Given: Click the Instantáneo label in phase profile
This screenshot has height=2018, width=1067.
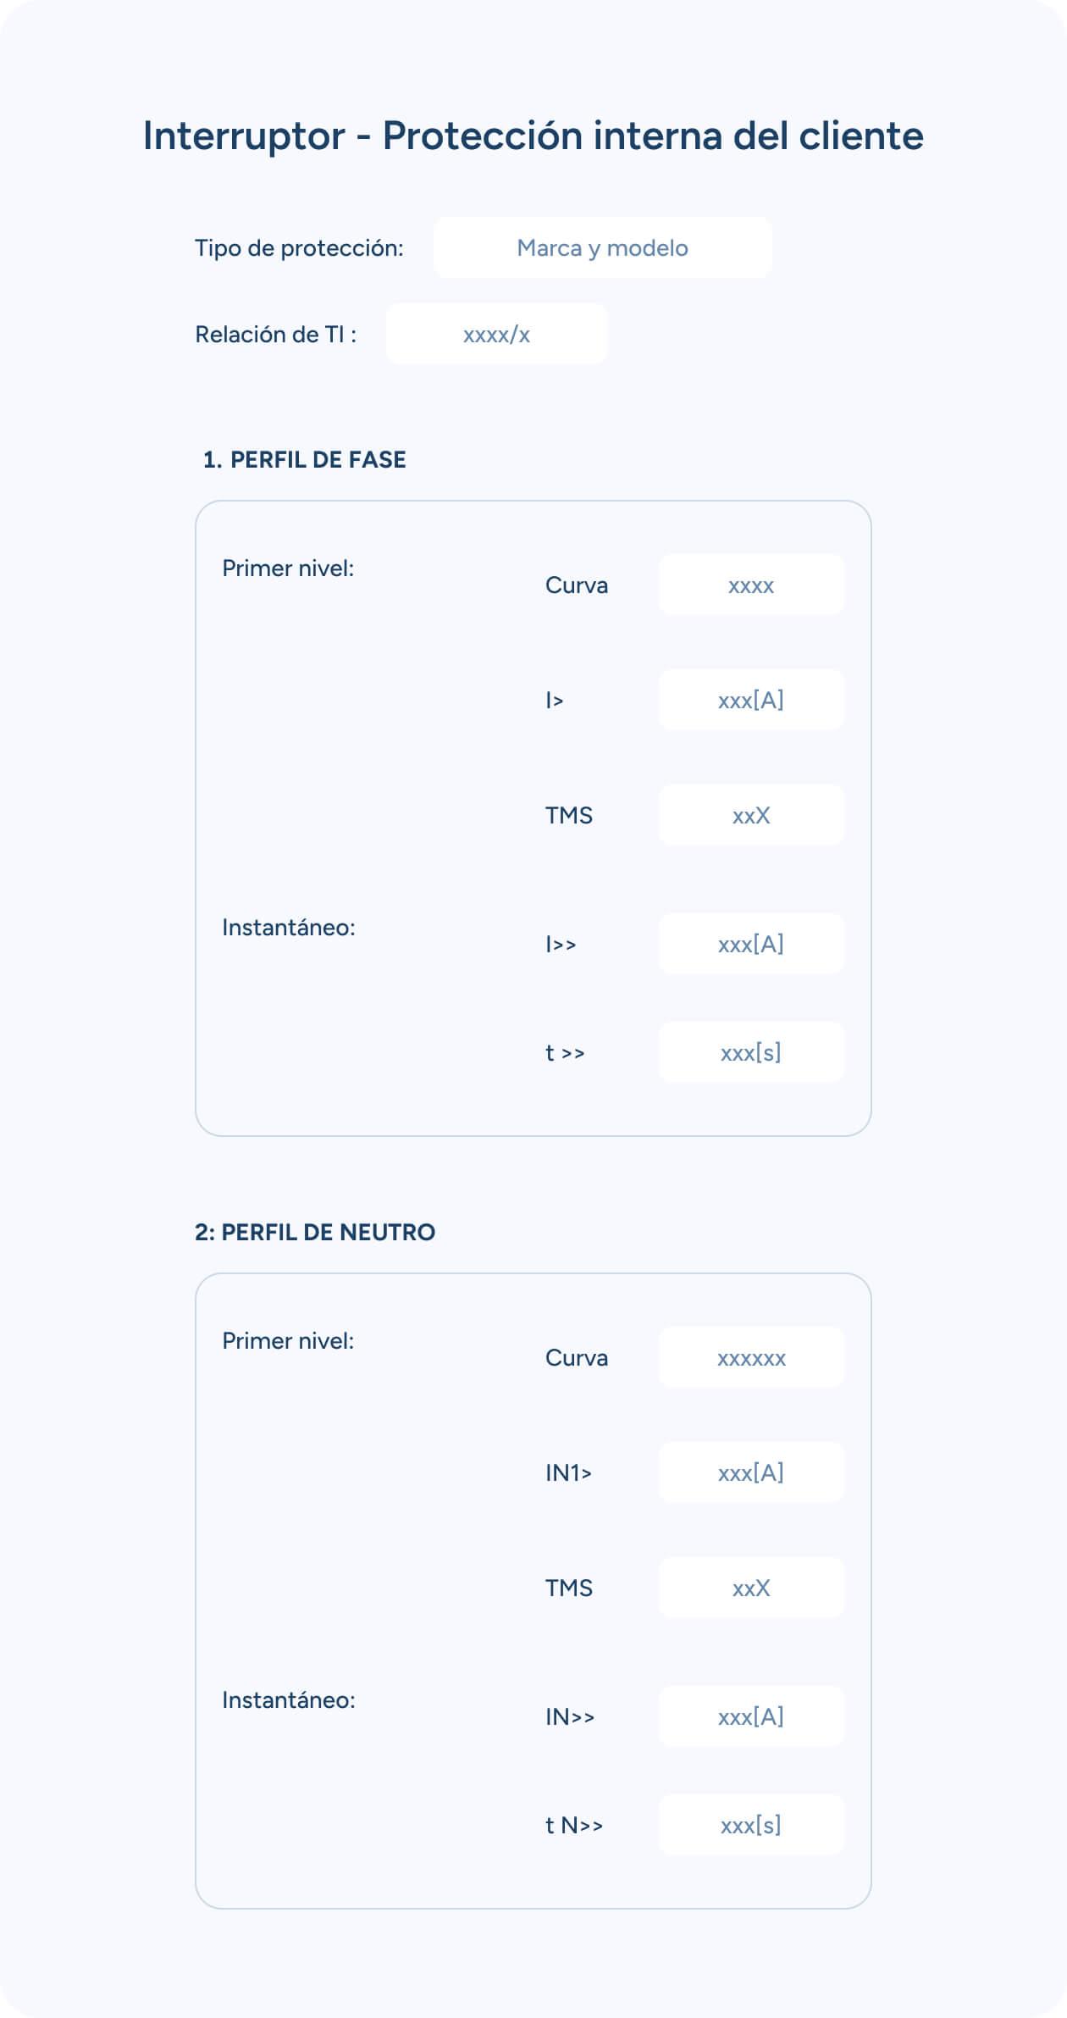Looking at the screenshot, I should coord(289,927).
